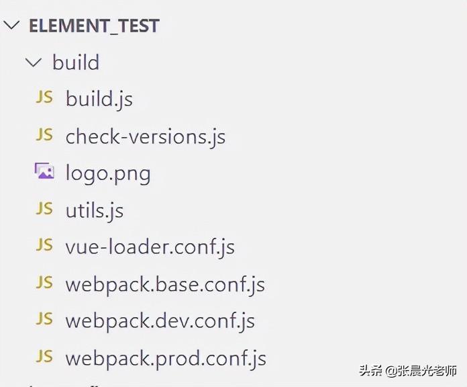Screen dimensions: 467x387
Task: Click the JS icon beside utils.js
Action: pyautogui.click(x=44, y=209)
